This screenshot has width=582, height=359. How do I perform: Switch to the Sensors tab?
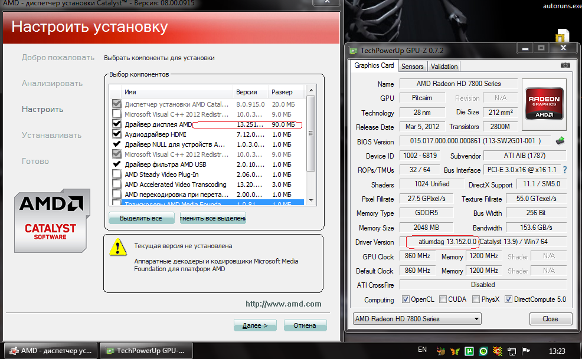[413, 67]
